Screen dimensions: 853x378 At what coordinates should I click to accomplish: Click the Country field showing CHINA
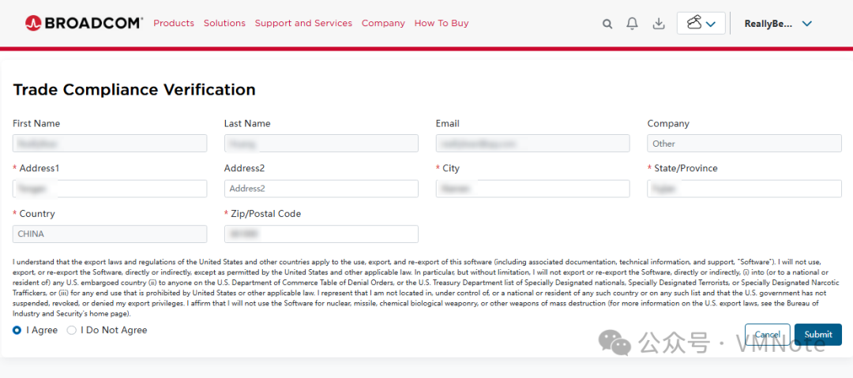pos(109,234)
